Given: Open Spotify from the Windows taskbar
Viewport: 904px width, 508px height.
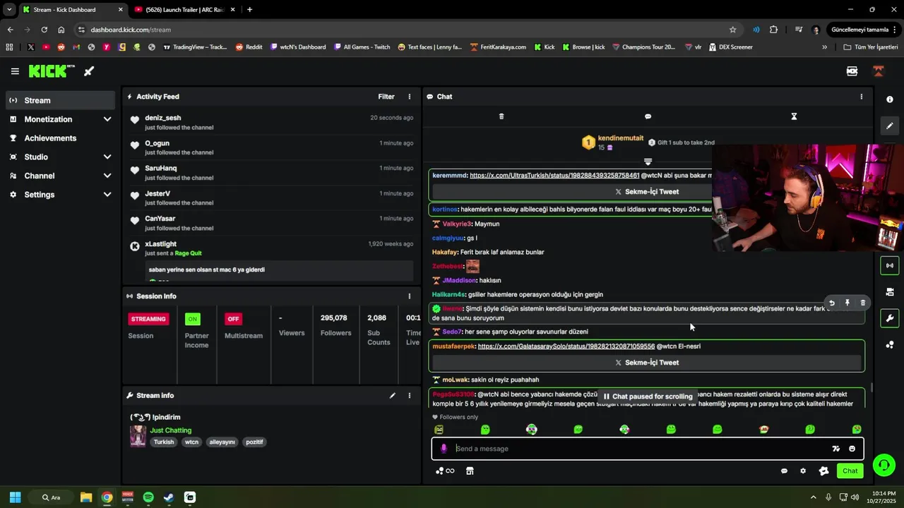Looking at the screenshot, I should (148, 497).
